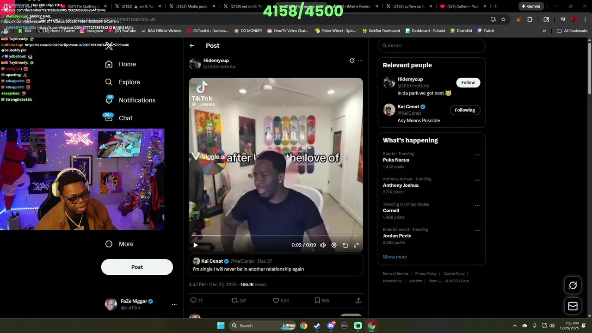Image resolution: width=592 pixels, height=333 pixels.
Task: Open account menu dots beside @cuff3m
Action: pos(174,304)
